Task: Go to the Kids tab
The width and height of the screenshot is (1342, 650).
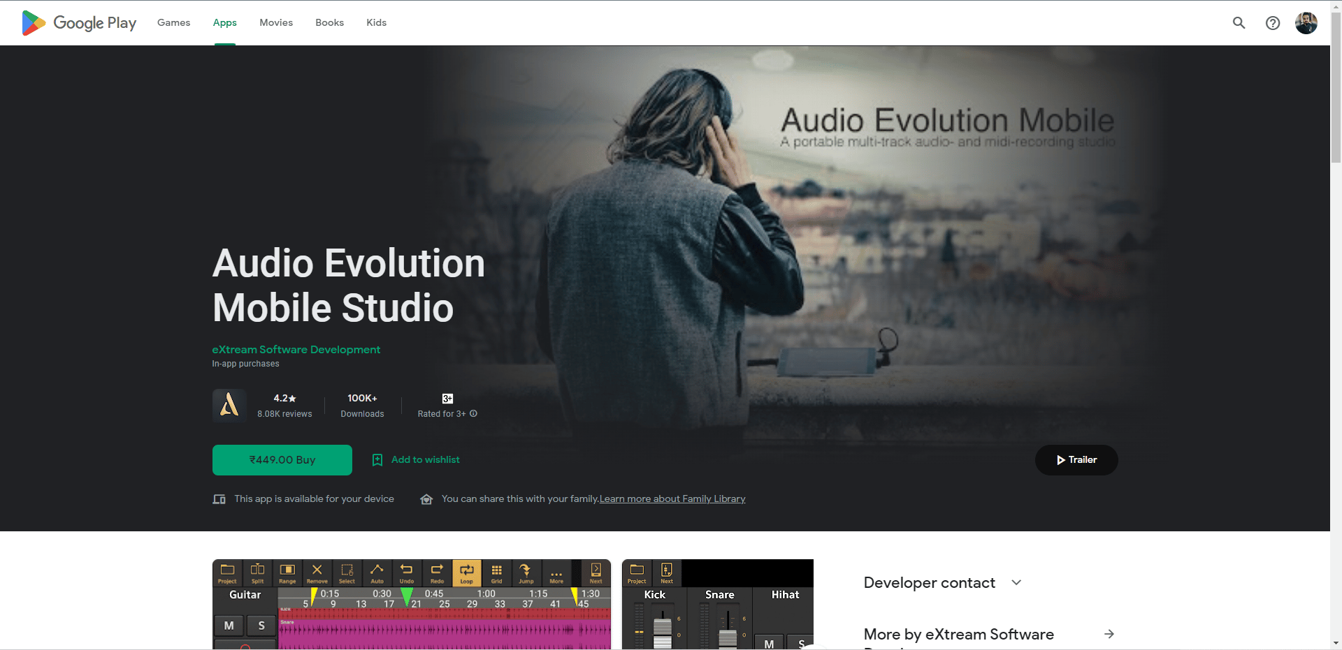Action: (x=376, y=23)
